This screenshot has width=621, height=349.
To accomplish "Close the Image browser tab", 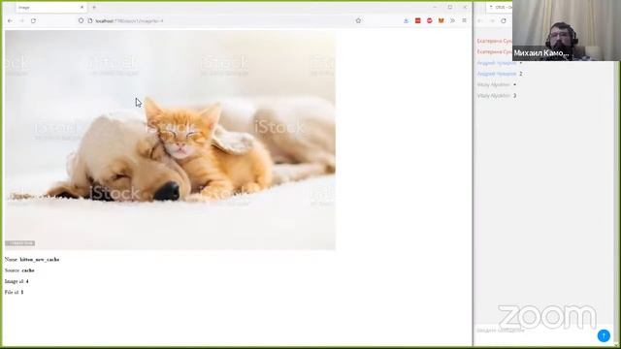I will click(82, 7).
